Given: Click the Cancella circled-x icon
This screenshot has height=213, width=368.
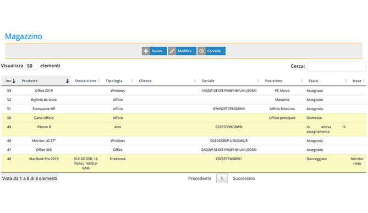Looking at the screenshot, I should tap(201, 51).
